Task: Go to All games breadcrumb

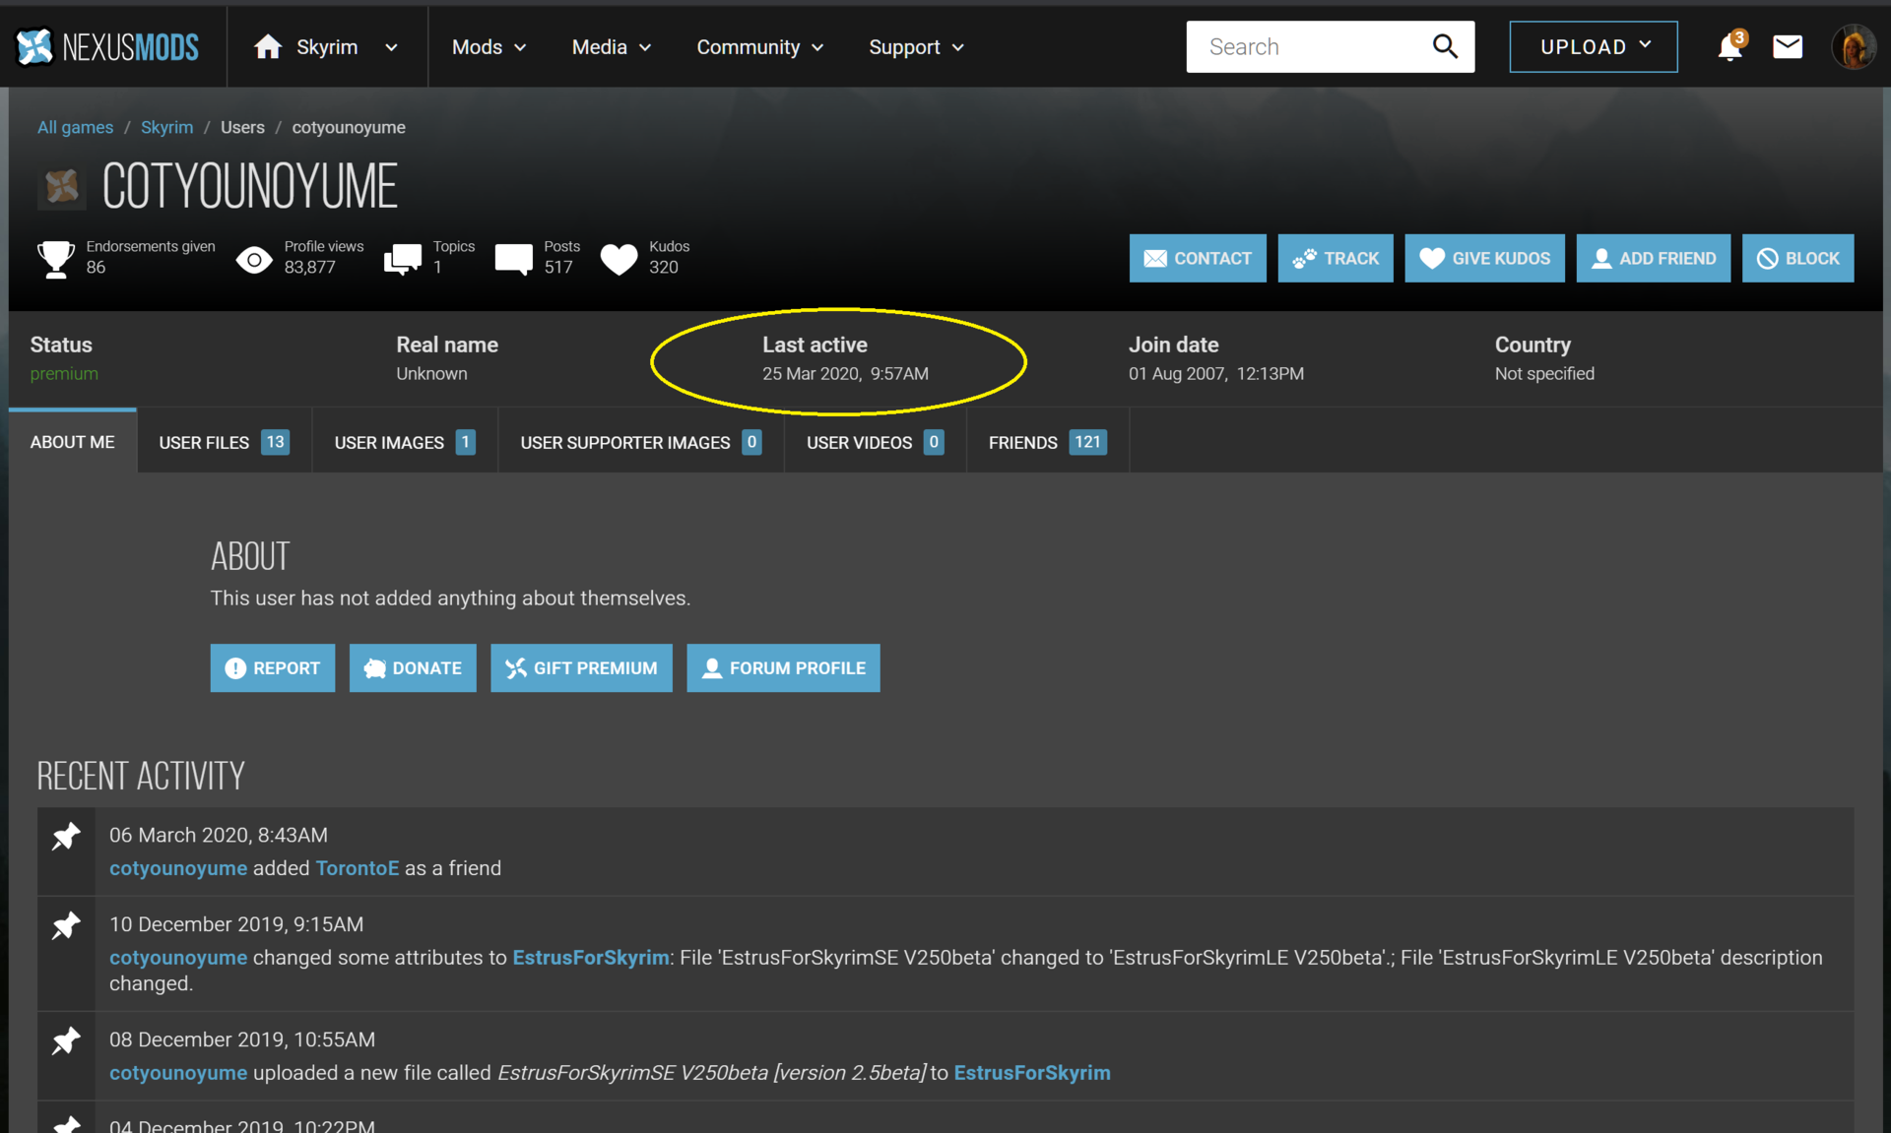Action: point(75,127)
